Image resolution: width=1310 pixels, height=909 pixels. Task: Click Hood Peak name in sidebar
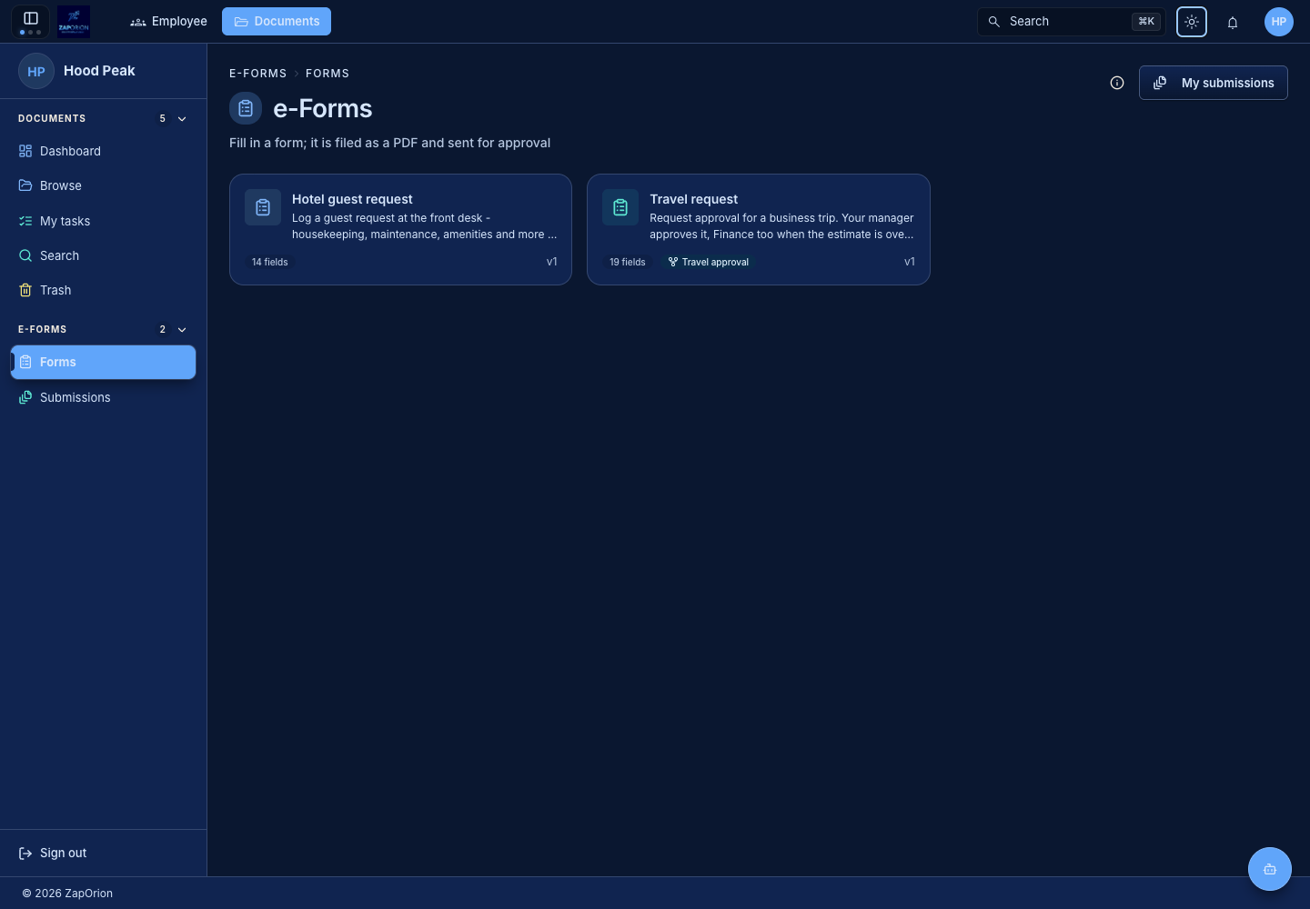pyautogui.click(x=99, y=71)
